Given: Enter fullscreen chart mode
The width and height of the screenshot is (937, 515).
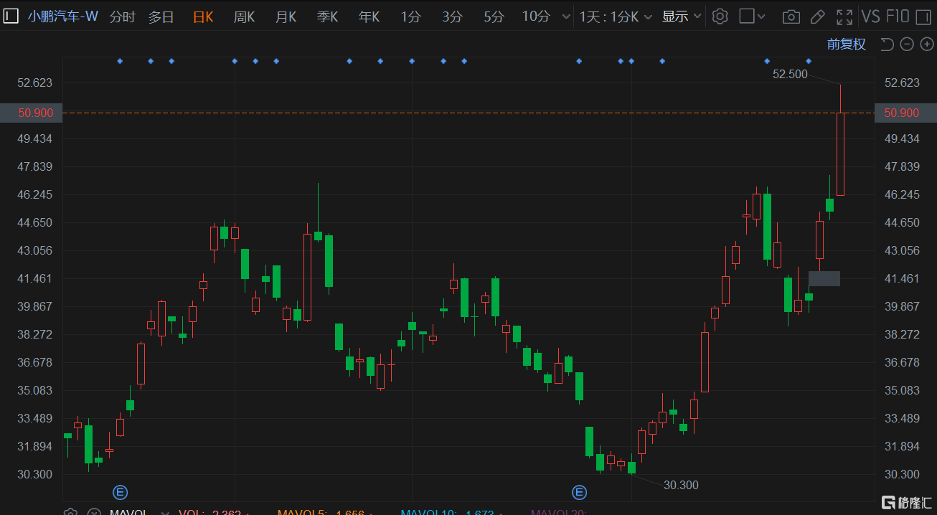Looking at the screenshot, I should tap(844, 16).
